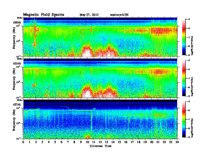211x163 pixels.
Task: Click the "Magnetic Field Spectra" title
Action: click(44, 15)
